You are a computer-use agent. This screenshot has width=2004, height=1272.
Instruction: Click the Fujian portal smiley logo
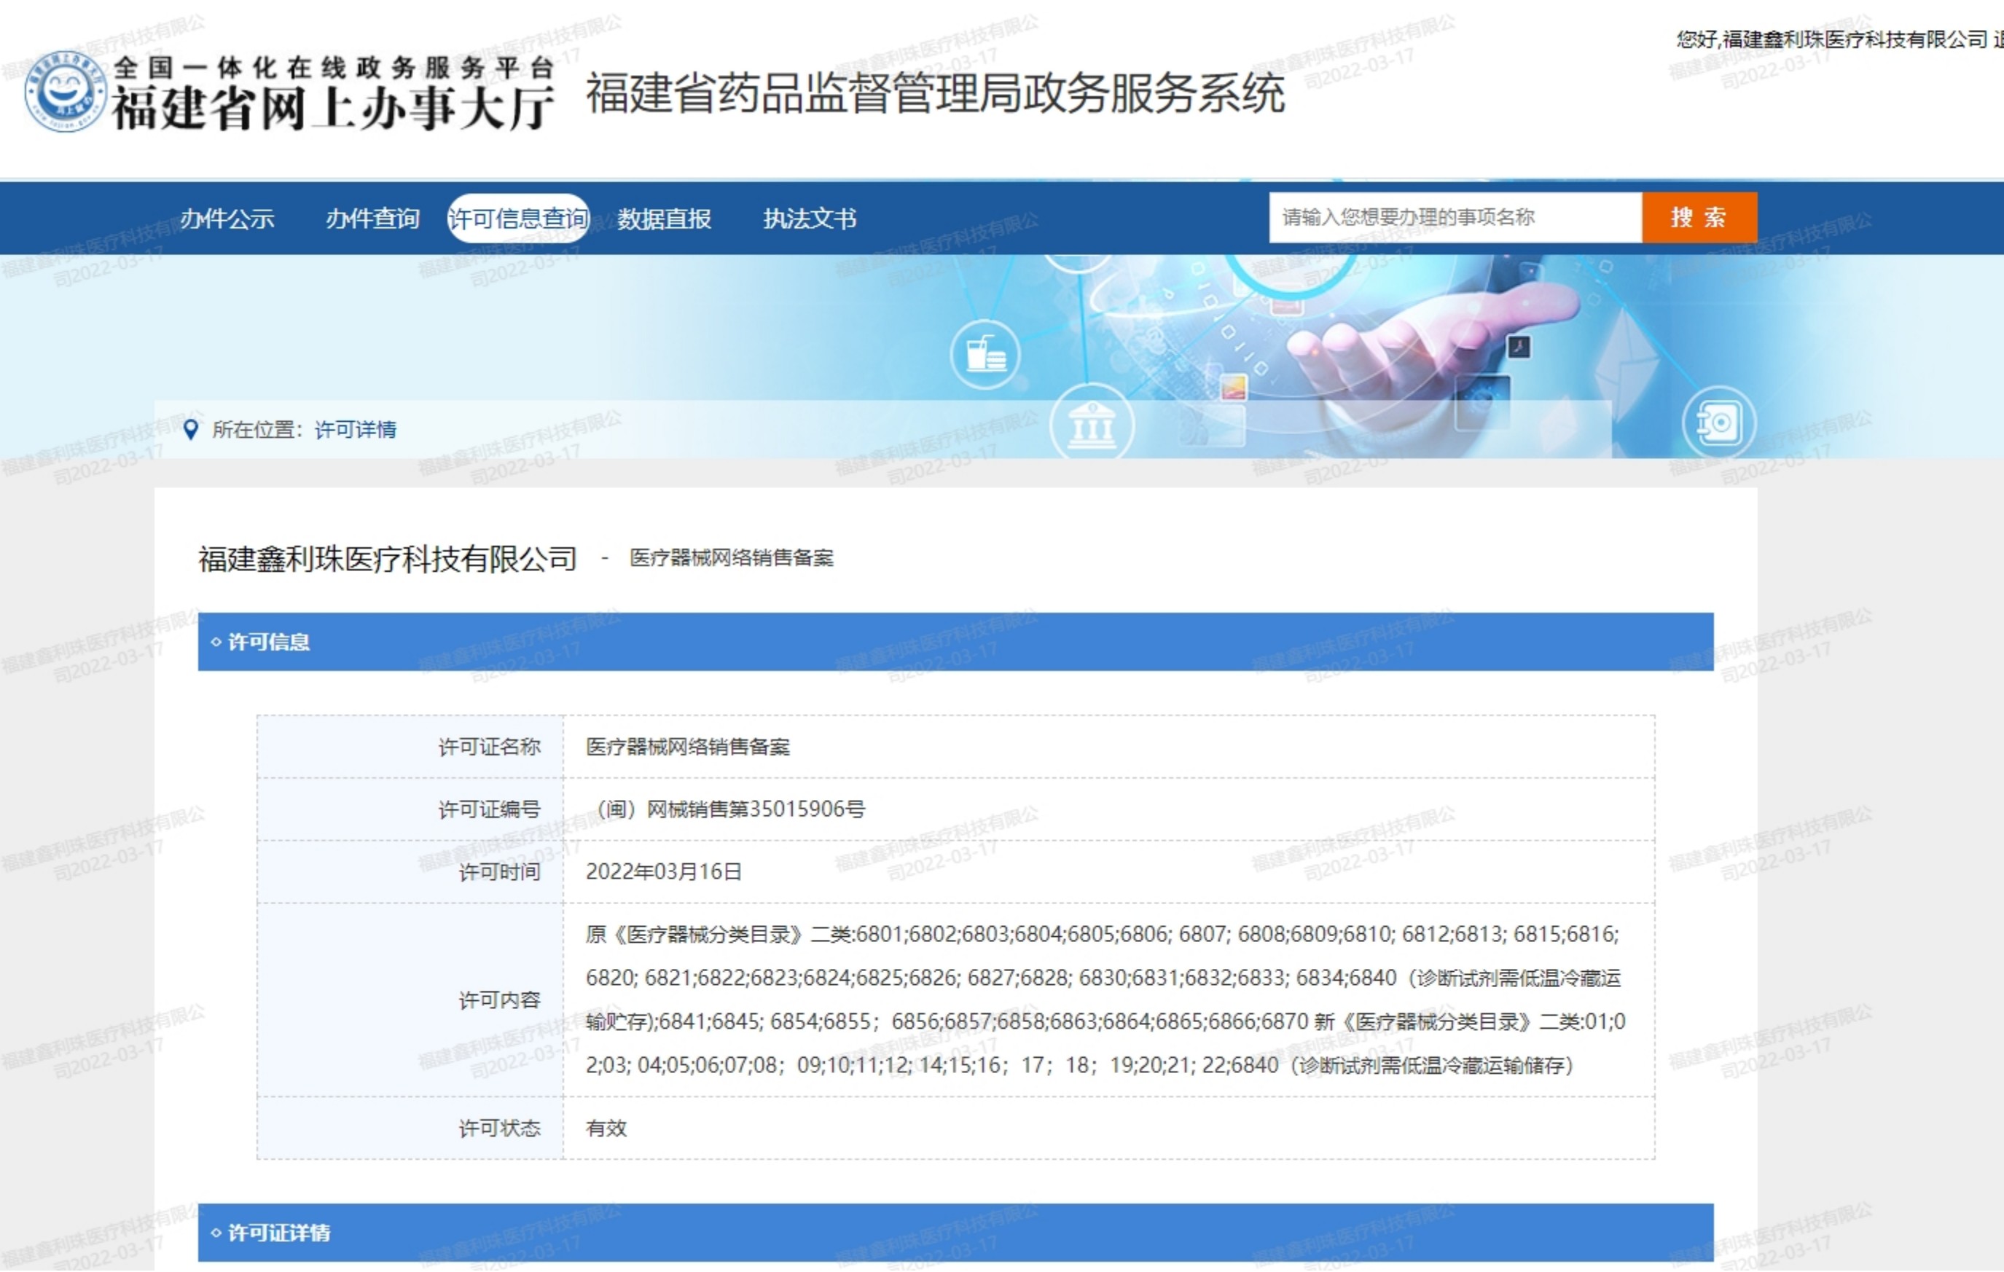pyautogui.click(x=65, y=92)
